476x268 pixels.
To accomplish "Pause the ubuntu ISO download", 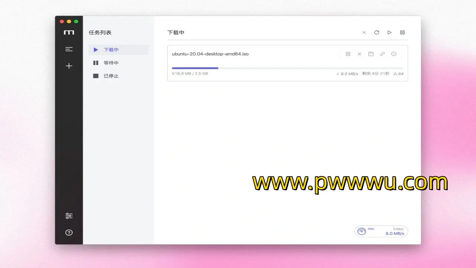I will [348, 54].
